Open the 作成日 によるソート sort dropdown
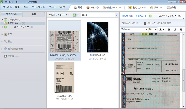Viewport: 186px width, 109px height. (x=59, y=15)
